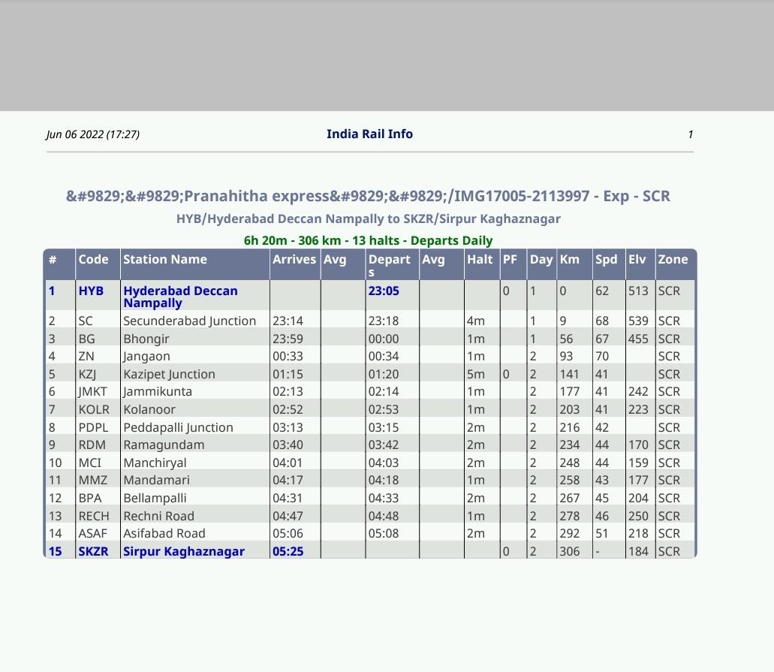Click the Code column header
This screenshot has width=774, height=672.
[93, 259]
